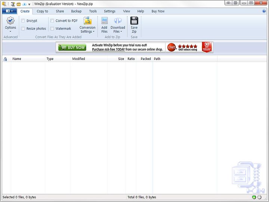Switch to the Create tab
This screenshot has height=202, width=269.
coord(25,11)
